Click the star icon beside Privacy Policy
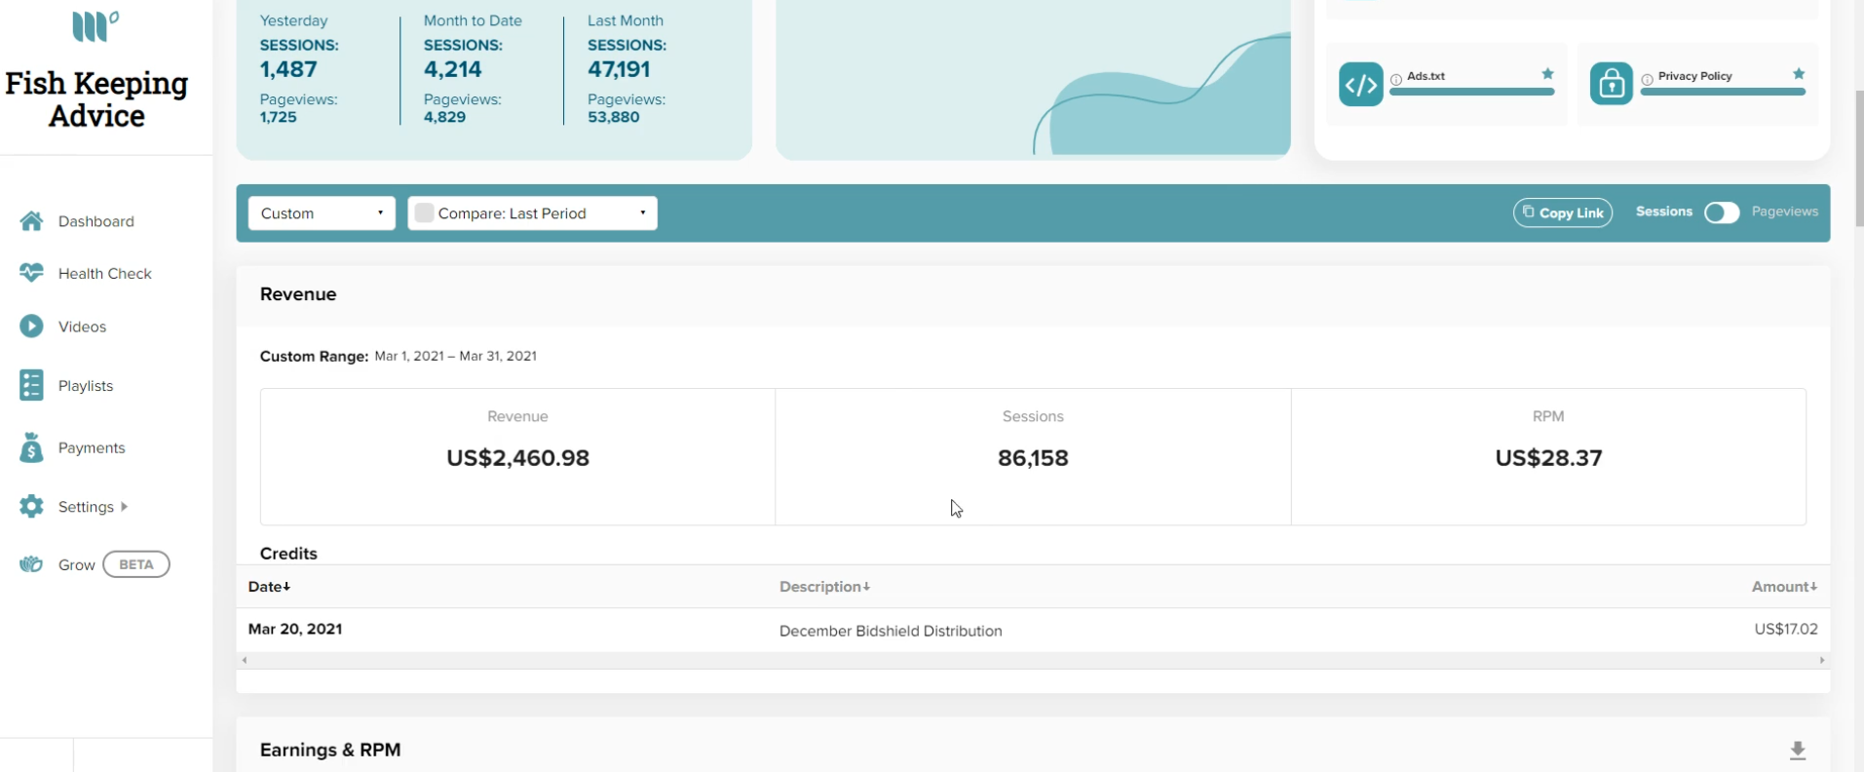This screenshot has width=1864, height=772. (1799, 74)
